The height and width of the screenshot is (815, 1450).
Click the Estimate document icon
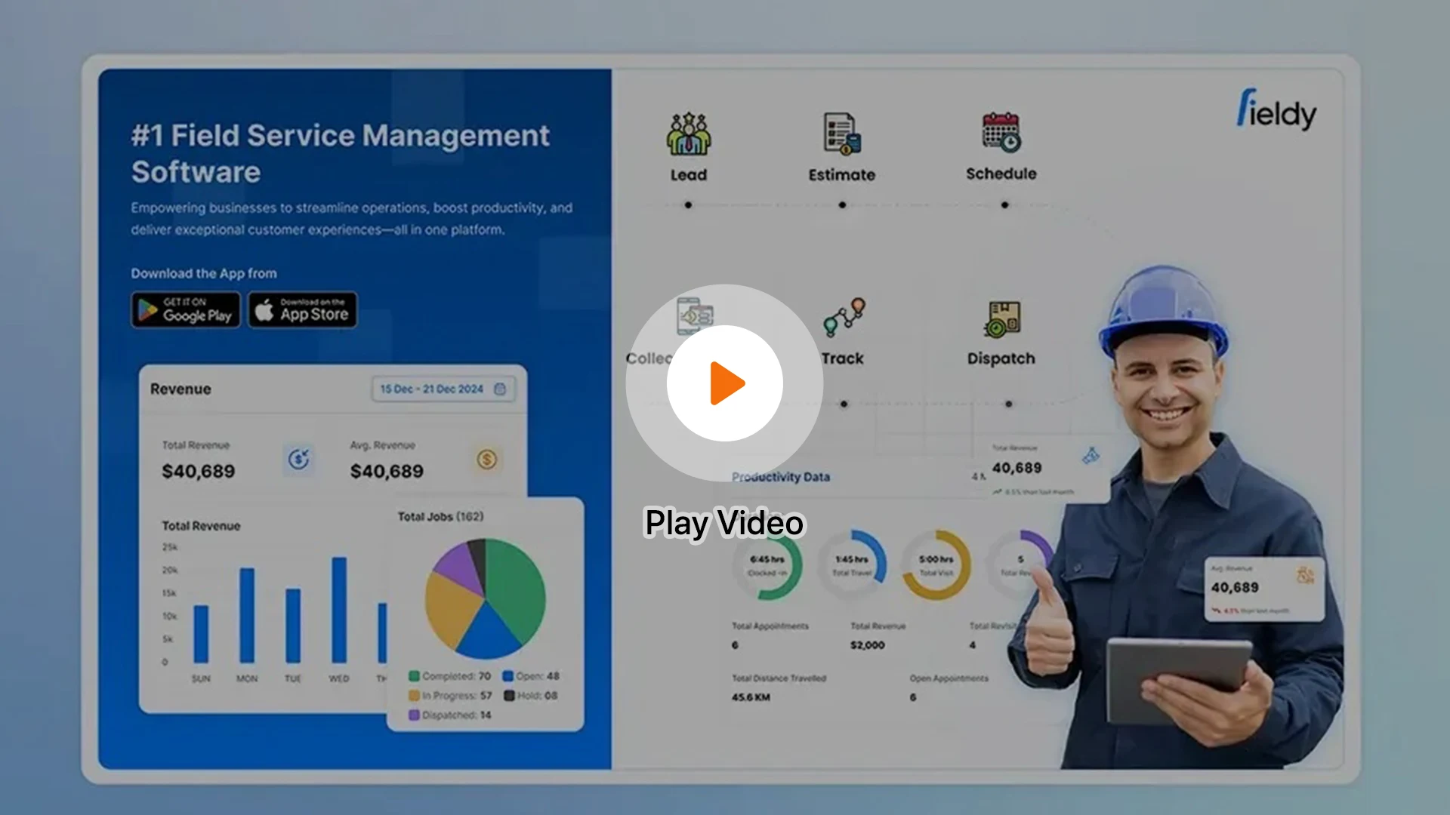(x=841, y=134)
